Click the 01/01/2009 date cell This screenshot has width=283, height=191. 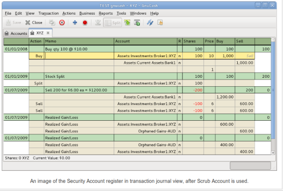pos(16,76)
